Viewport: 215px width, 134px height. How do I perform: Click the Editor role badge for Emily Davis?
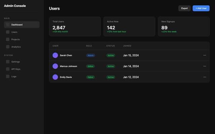pyautogui.click(x=90, y=77)
